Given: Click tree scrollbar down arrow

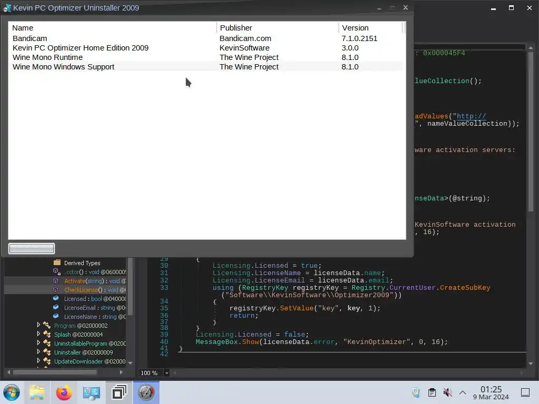Looking at the screenshot, I should coord(131,363).
